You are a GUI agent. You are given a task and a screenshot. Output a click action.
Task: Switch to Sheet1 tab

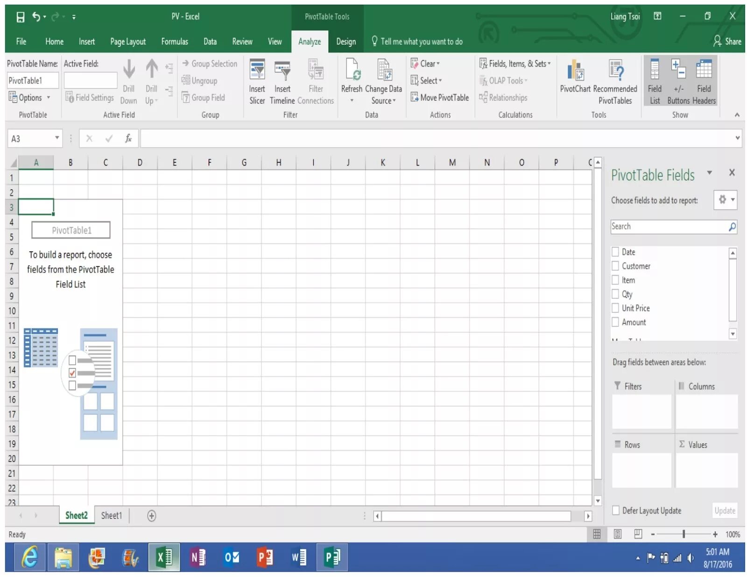(x=111, y=515)
